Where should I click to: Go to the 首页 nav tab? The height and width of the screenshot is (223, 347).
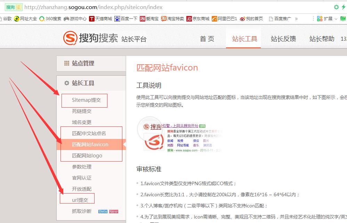[207, 39]
